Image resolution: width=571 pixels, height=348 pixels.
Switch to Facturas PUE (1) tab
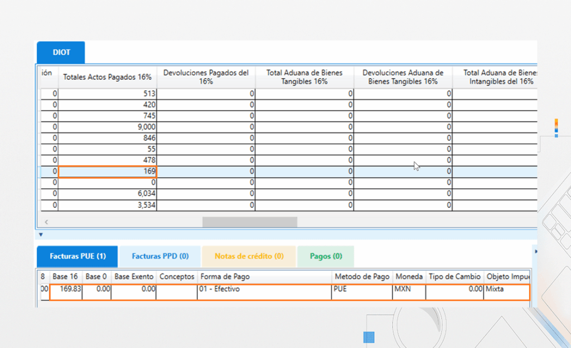coord(77,256)
